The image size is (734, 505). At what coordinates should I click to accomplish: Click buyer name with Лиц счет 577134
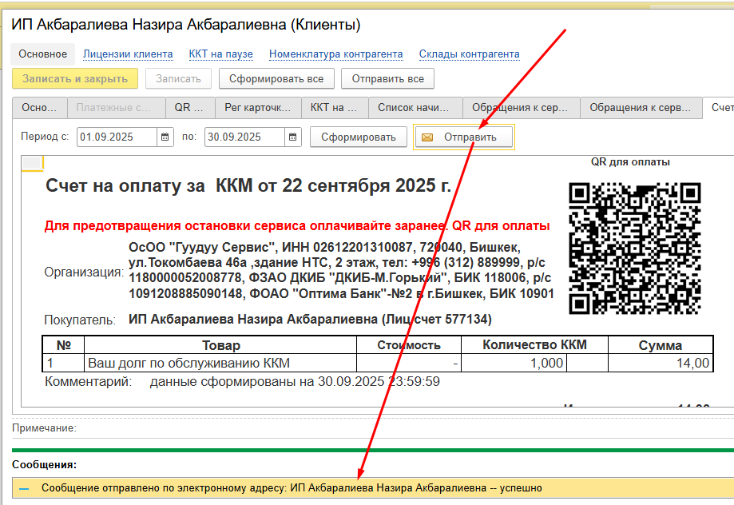click(x=310, y=320)
